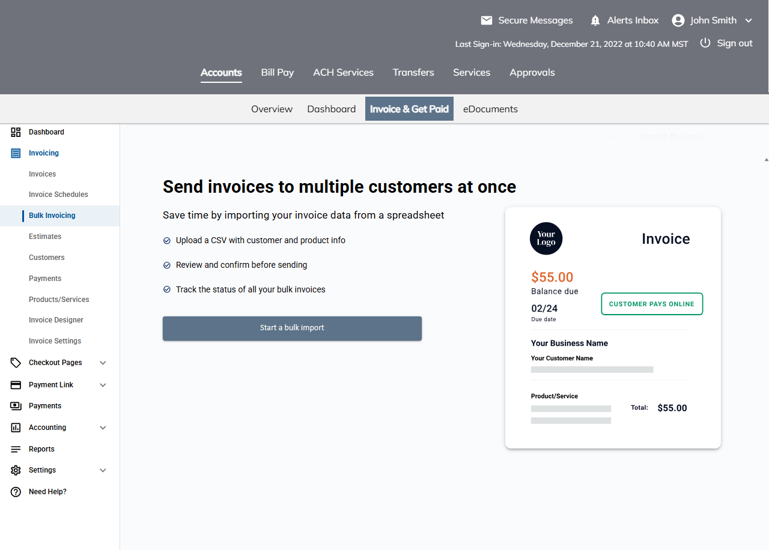Viewport: 769px width, 550px height.
Task: Switch to the eDocuments tab
Action: pos(490,109)
